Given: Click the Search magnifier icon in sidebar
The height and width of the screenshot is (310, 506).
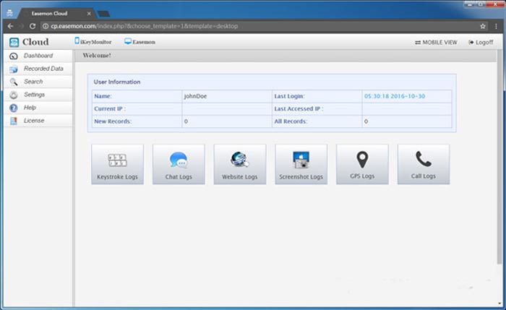Looking at the screenshot, I should [x=14, y=82].
